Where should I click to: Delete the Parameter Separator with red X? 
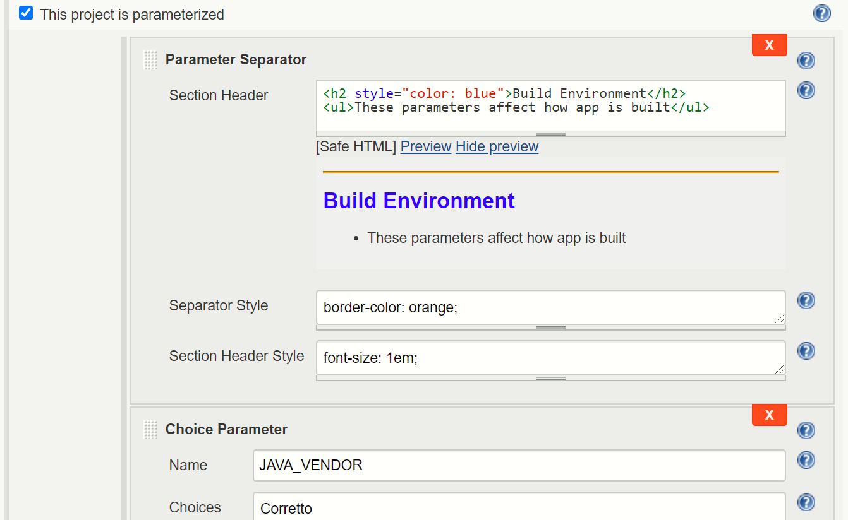click(769, 45)
